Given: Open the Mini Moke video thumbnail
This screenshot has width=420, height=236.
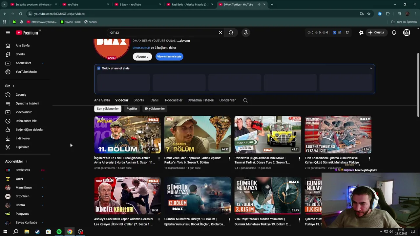Looking at the screenshot, I should tap(268, 134).
